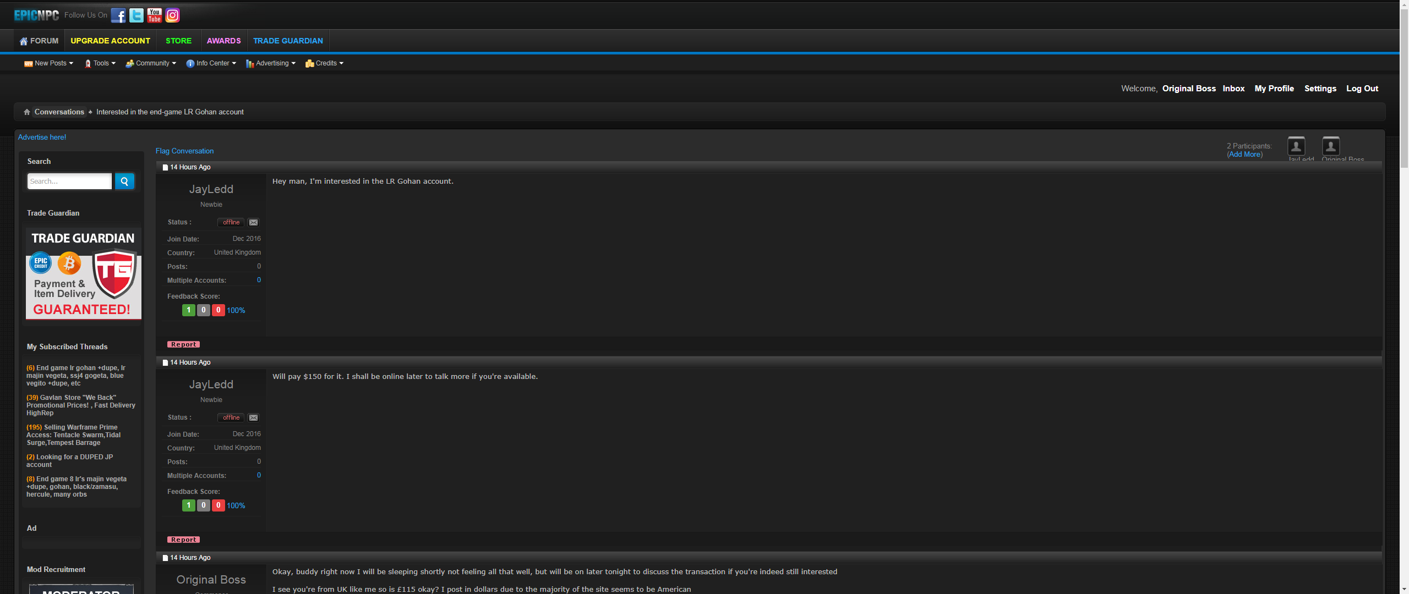Click into the sidebar Search field
1409x594 pixels.
click(69, 181)
